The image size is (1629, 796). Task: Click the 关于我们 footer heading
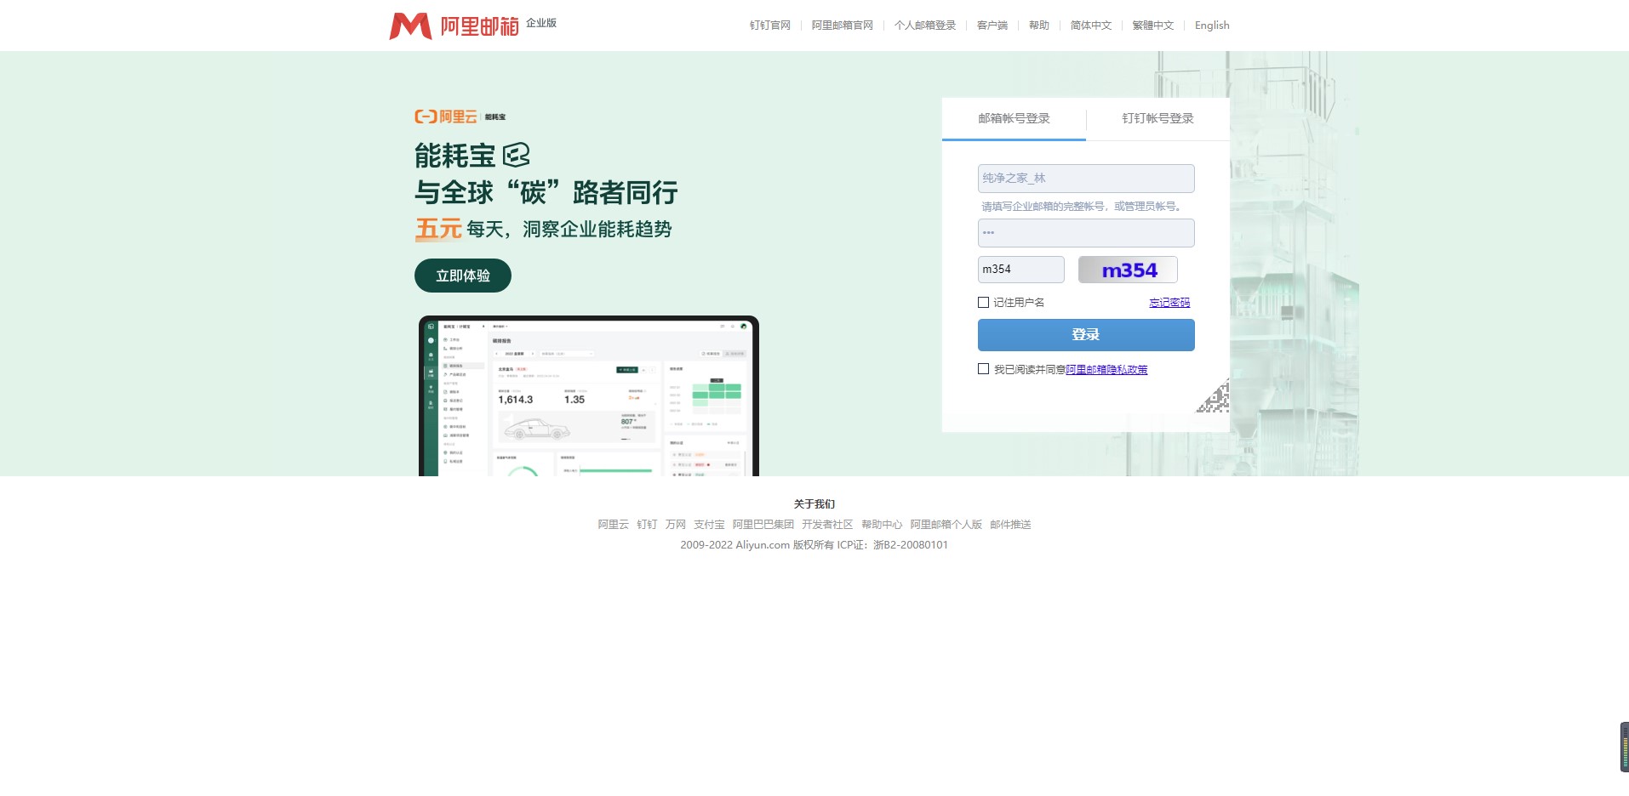[814, 504]
